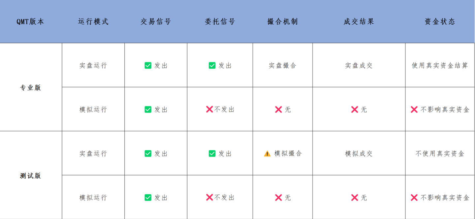The image size is (475, 219).
Task: Select the 撮合机制 column header
Action: pyautogui.click(x=282, y=22)
